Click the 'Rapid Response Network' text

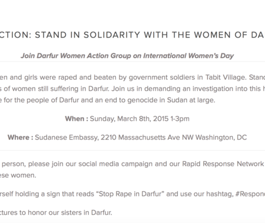223,164
